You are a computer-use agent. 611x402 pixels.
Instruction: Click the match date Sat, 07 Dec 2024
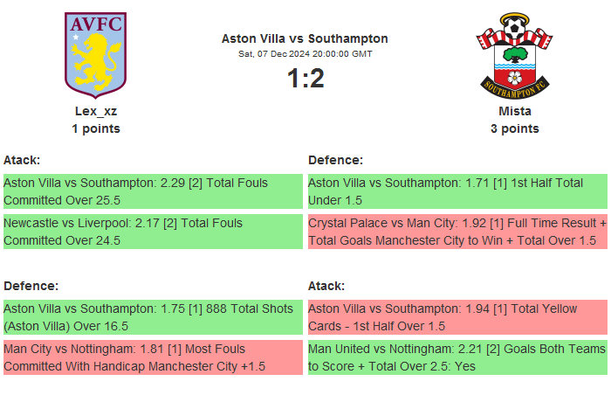pyautogui.click(x=305, y=53)
